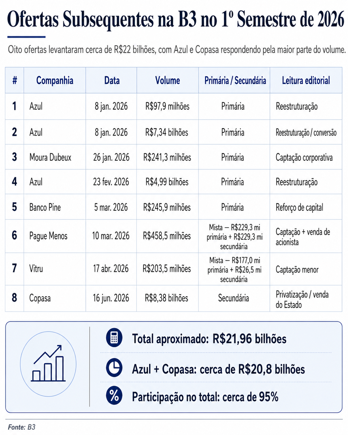Click the rising bar chart icon

pos(48,363)
